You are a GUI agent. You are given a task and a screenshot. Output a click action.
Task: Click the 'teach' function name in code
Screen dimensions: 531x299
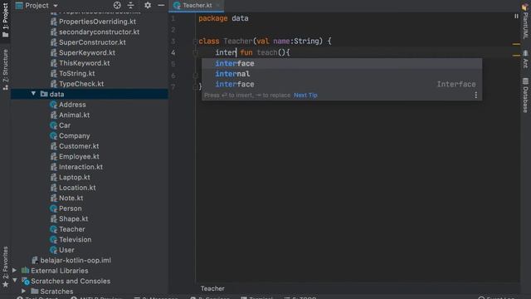pyautogui.click(x=267, y=52)
